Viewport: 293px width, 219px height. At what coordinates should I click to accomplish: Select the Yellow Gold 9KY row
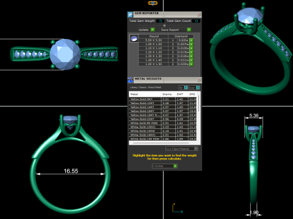coord(163,99)
